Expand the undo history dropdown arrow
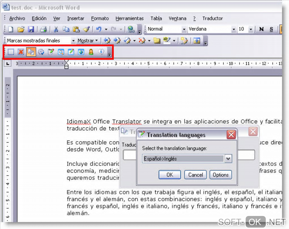This screenshot has height=229, width=289. 106,29
